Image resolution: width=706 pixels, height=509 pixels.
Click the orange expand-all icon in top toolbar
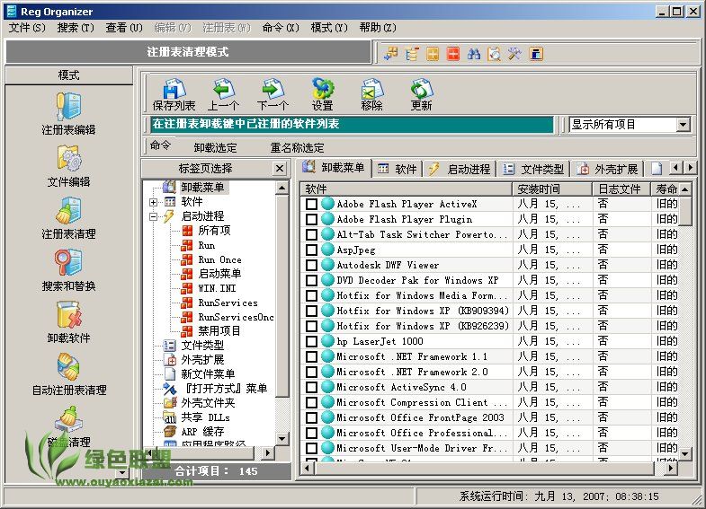click(x=433, y=54)
